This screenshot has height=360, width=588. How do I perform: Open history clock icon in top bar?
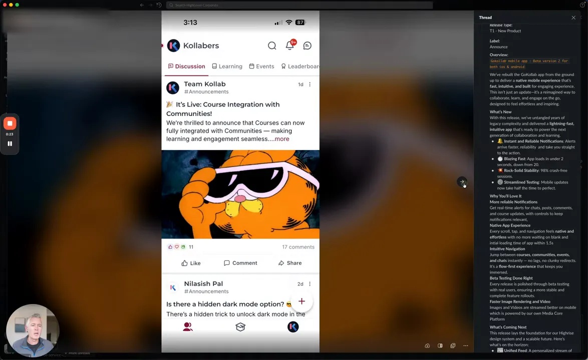tap(159, 5)
